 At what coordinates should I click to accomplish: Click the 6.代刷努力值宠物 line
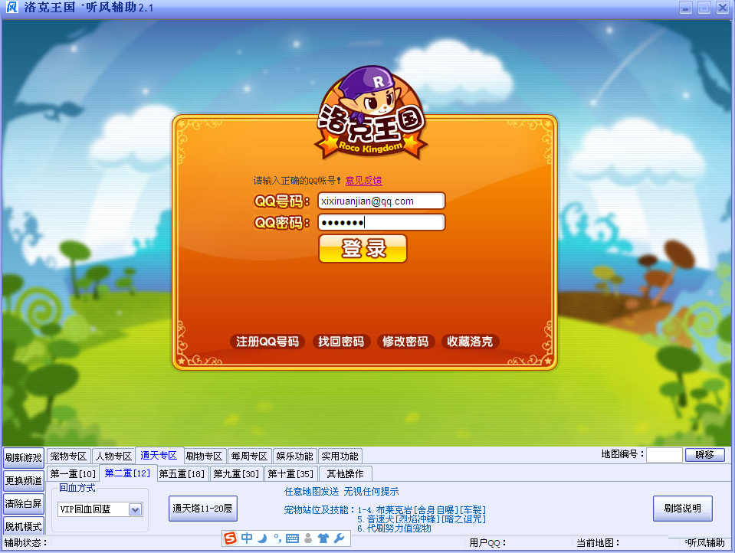pyautogui.click(x=394, y=528)
